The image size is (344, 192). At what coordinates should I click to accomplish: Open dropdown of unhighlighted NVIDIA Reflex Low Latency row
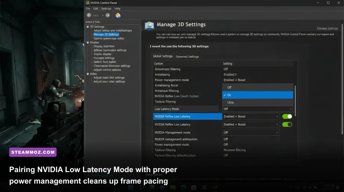pyautogui.click(x=251, y=124)
